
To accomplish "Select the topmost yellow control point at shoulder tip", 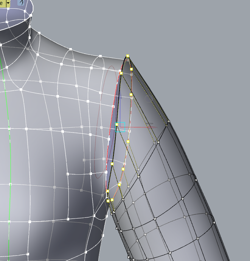I will click(128, 56).
